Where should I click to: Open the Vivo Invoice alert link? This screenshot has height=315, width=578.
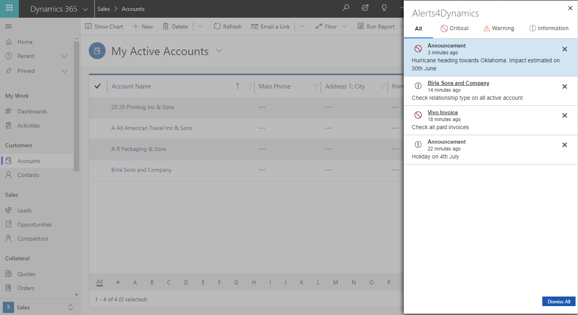pyautogui.click(x=443, y=113)
